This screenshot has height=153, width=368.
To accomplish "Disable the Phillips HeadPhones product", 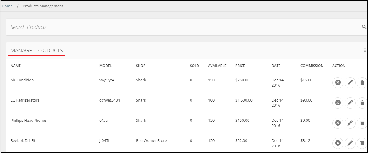I will click(x=338, y=123).
